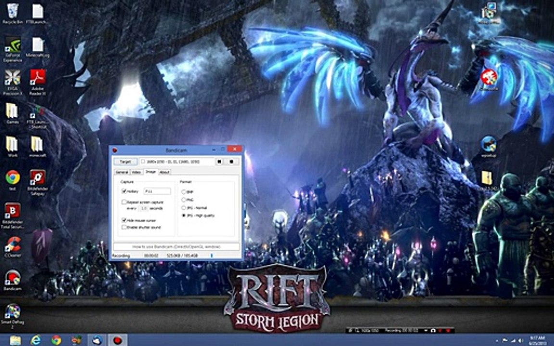Select the Image tab
Viewport: 554px width, 346px height.
click(x=151, y=172)
